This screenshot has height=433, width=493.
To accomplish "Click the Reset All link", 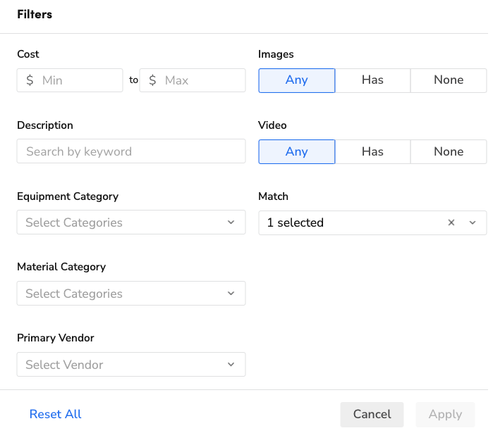I will click(x=56, y=414).
